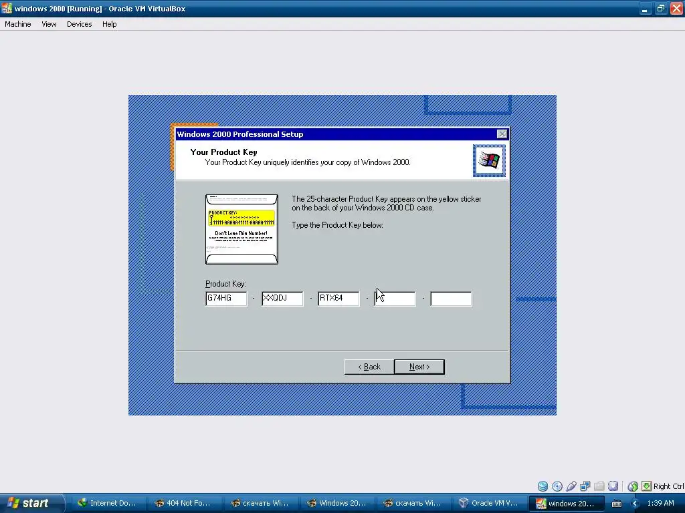Switch to 404 Not Found taskbar item

pos(183,503)
